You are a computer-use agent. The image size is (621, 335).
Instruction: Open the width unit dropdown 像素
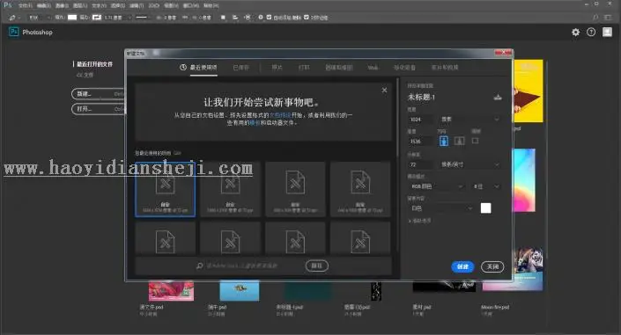point(470,119)
